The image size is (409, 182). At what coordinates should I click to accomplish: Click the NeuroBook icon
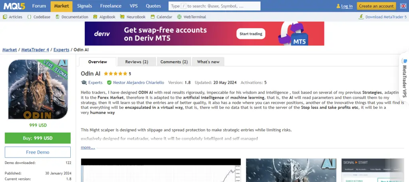[x=122, y=17]
